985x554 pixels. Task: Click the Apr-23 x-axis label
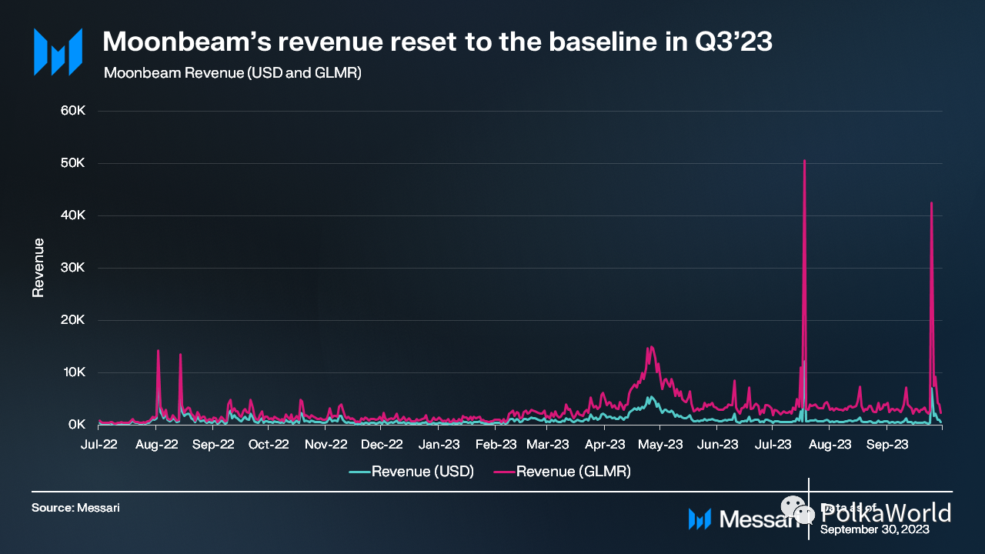click(x=605, y=445)
